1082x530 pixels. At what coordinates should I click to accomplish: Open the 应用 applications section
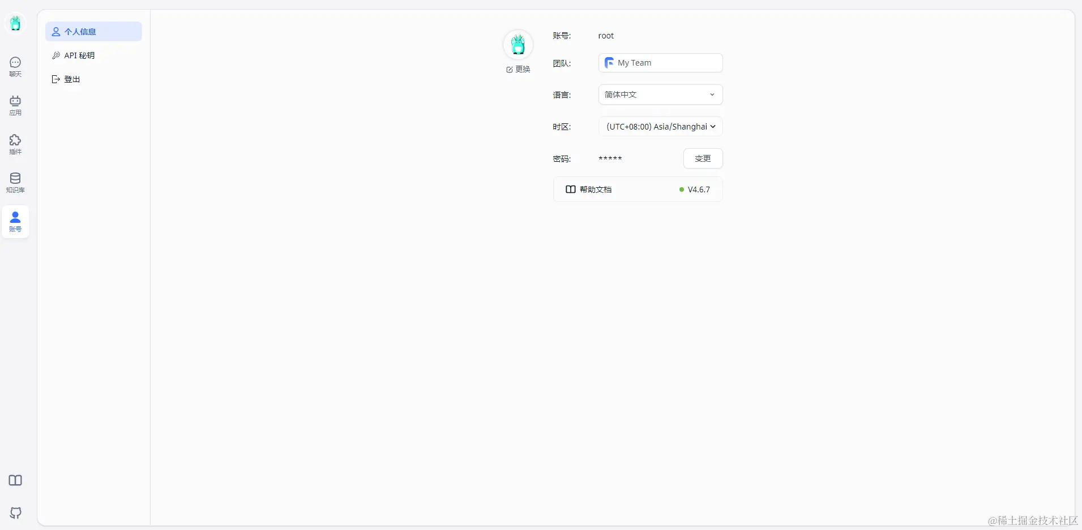click(15, 105)
